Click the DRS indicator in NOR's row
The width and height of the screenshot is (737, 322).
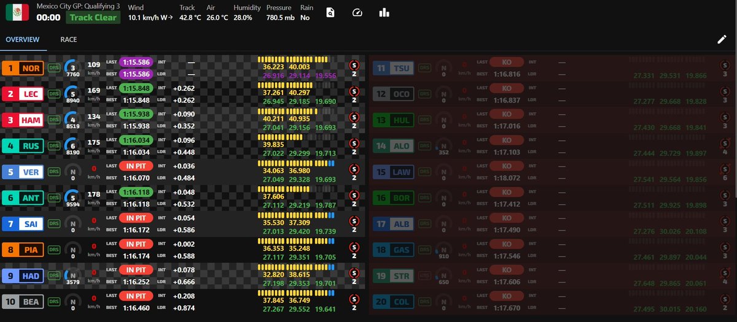point(55,69)
